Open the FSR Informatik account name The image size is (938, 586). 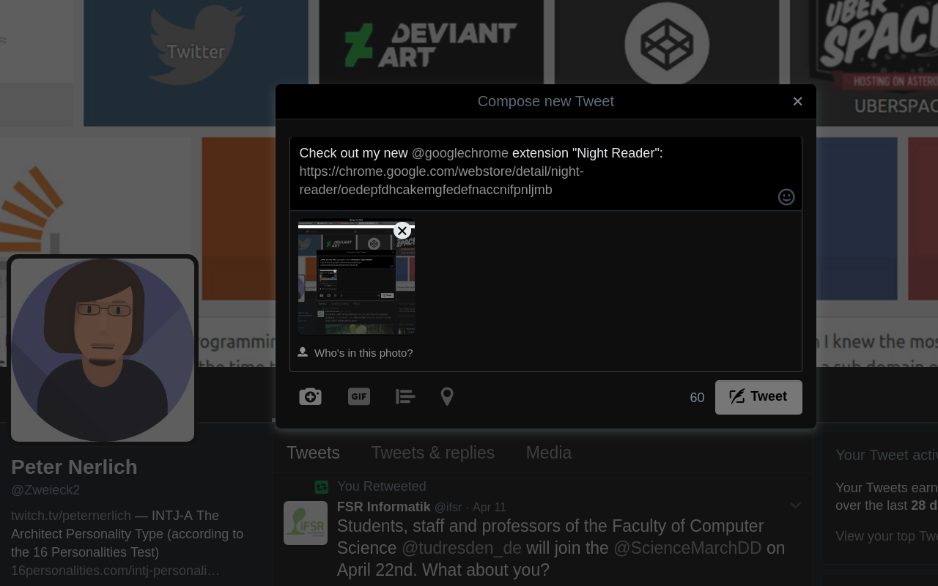click(383, 507)
